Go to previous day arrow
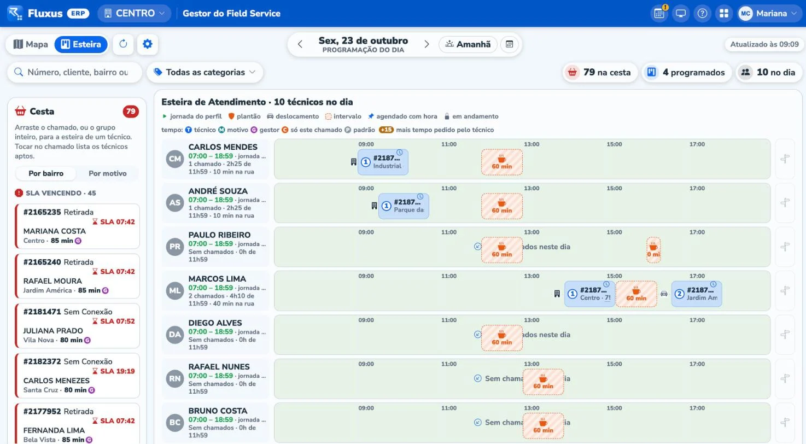This screenshot has width=806, height=444. pyautogui.click(x=300, y=44)
